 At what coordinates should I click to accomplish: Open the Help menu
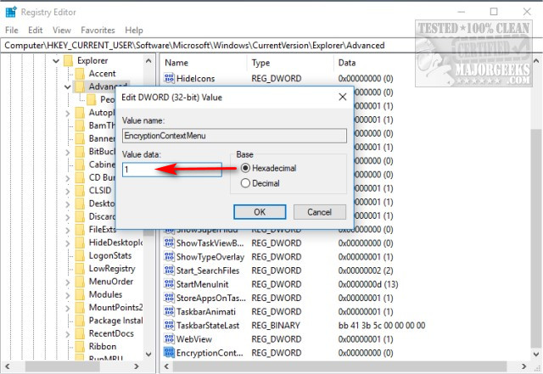pos(134,31)
